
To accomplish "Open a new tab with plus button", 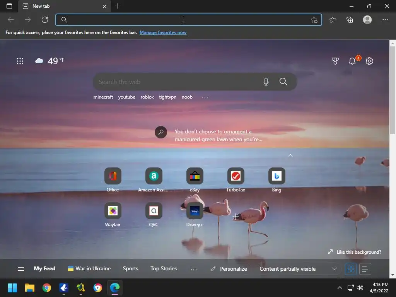I will [118, 6].
